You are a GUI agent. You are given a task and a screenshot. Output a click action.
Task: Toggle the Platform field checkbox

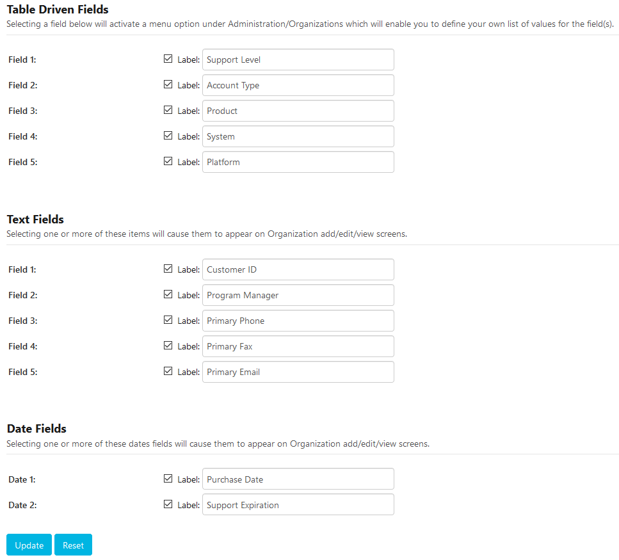tap(168, 161)
